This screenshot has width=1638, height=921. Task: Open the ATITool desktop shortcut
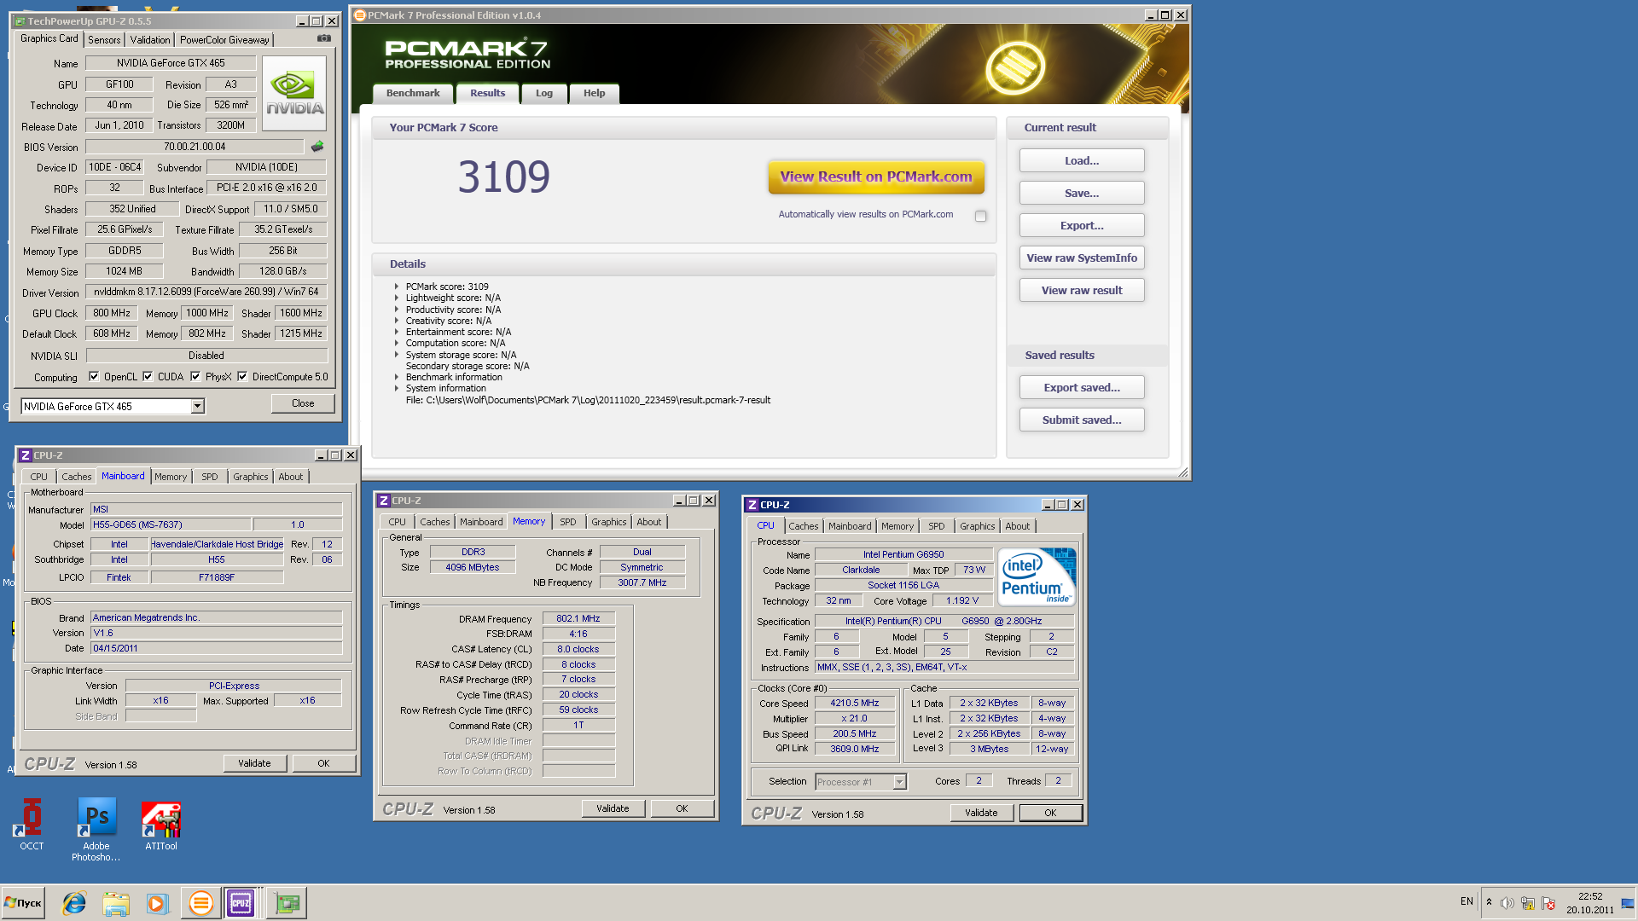coord(161,825)
